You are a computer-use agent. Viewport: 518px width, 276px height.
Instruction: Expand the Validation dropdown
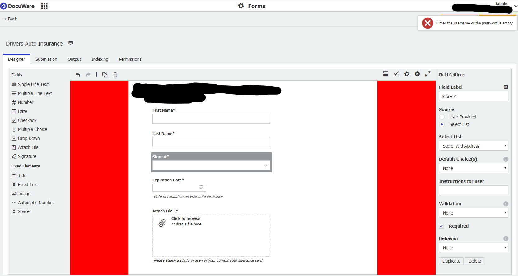[x=473, y=213]
